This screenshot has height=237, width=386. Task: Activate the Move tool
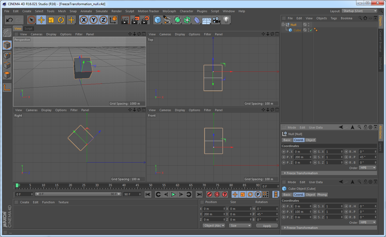[x=41, y=20]
